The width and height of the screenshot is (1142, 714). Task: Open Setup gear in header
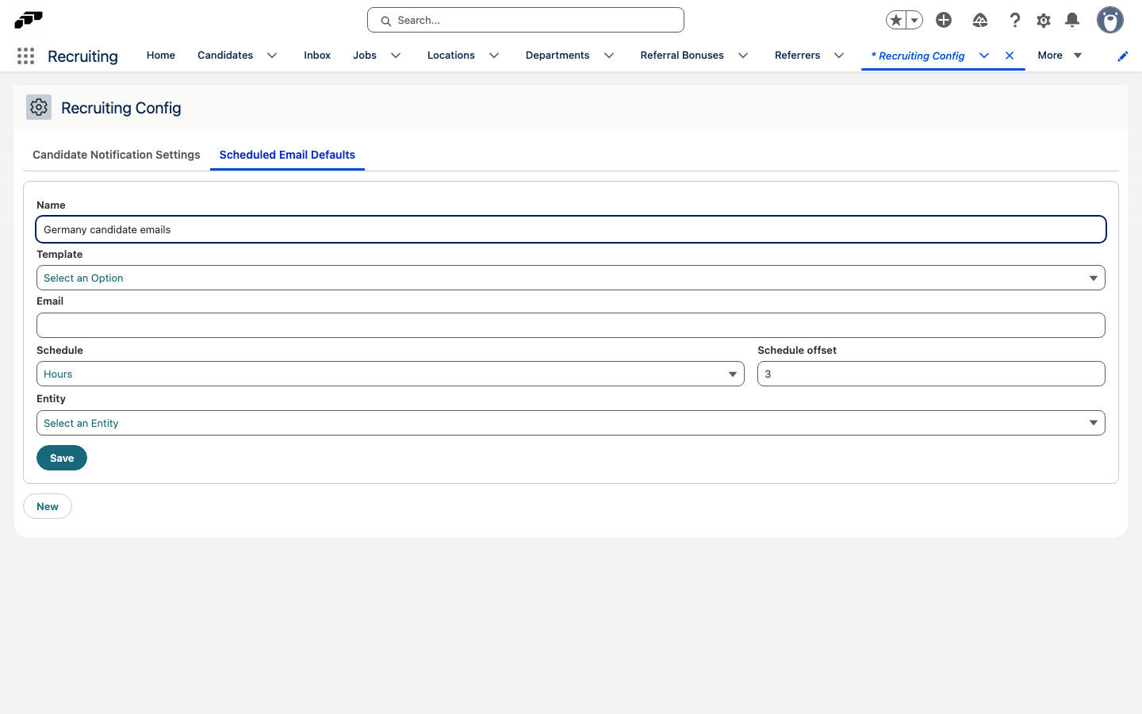click(x=1044, y=20)
